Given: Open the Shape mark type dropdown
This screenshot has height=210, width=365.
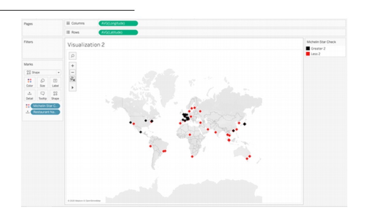Looking at the screenshot, I should [x=43, y=72].
